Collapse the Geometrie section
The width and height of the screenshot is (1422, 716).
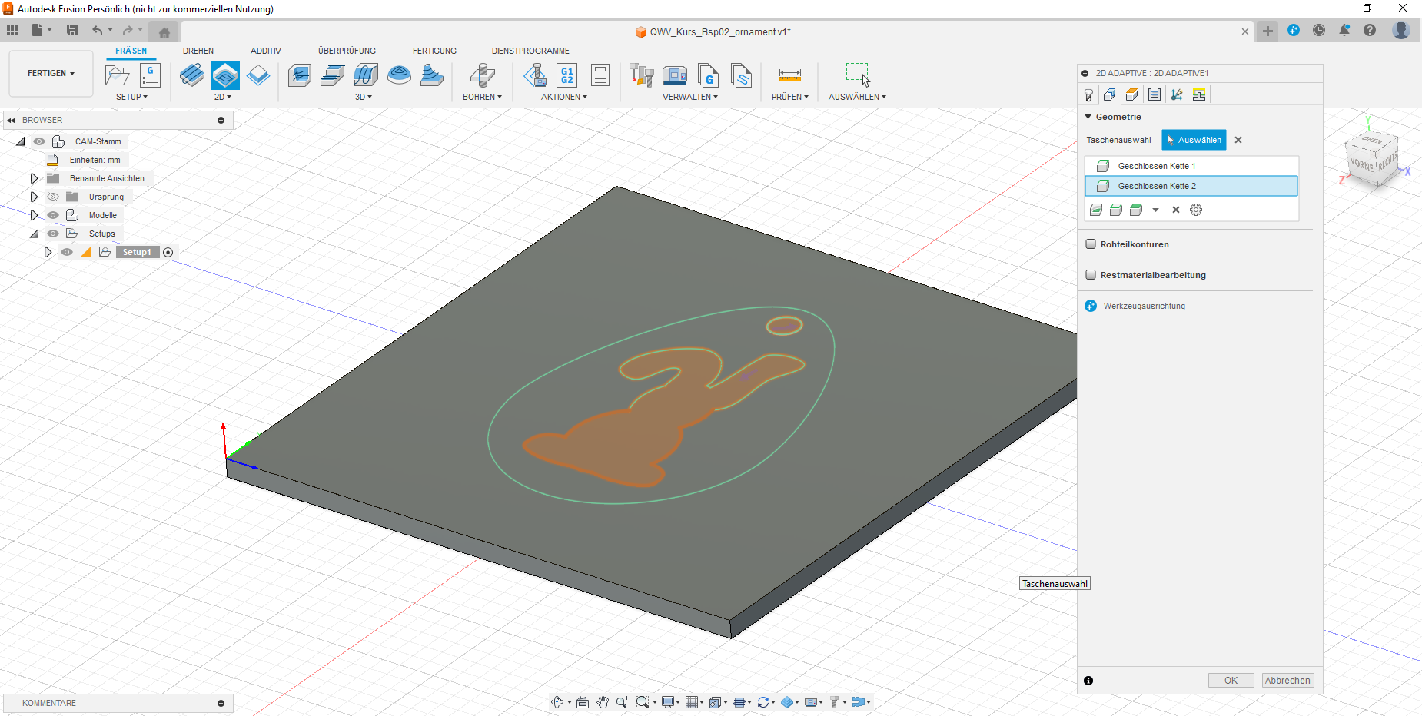[1088, 117]
